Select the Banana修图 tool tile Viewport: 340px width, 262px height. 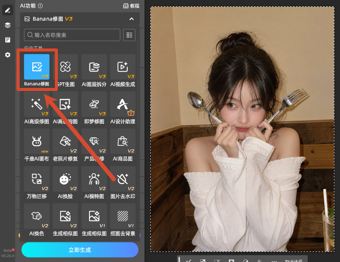click(37, 67)
